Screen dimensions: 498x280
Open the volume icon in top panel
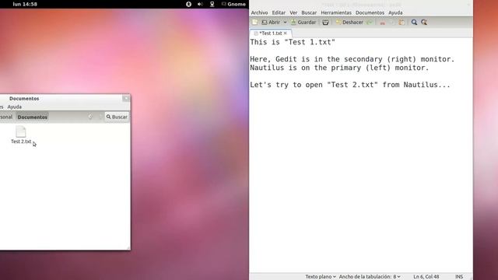tap(200, 4)
